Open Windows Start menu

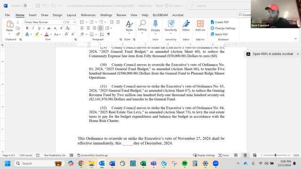8,163
